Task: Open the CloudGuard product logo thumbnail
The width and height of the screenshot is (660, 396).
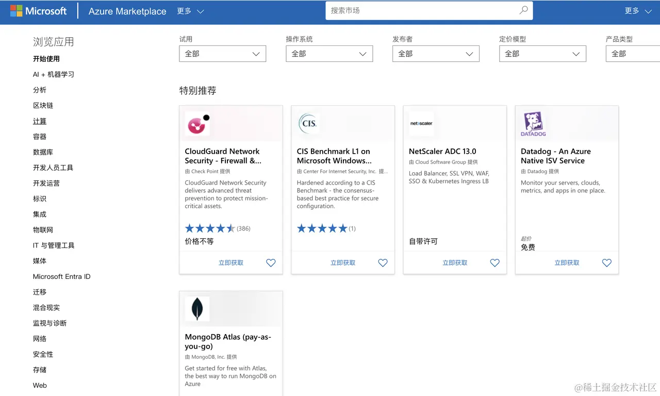Action: 197,123
